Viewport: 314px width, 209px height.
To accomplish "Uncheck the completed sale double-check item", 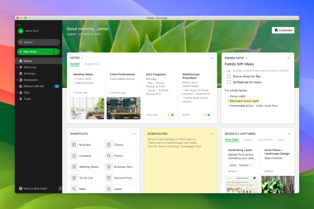I will click(229, 71).
